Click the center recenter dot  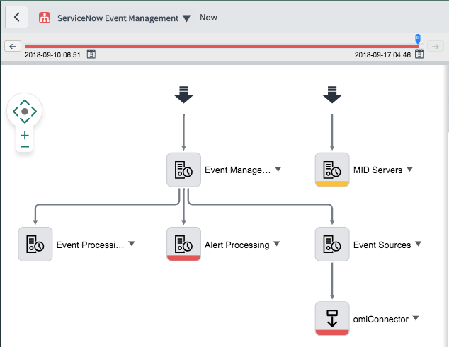pyautogui.click(x=25, y=111)
